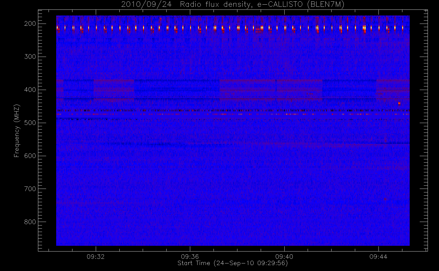
Task: Click the 300 frequency tick label
Action: tap(30, 57)
